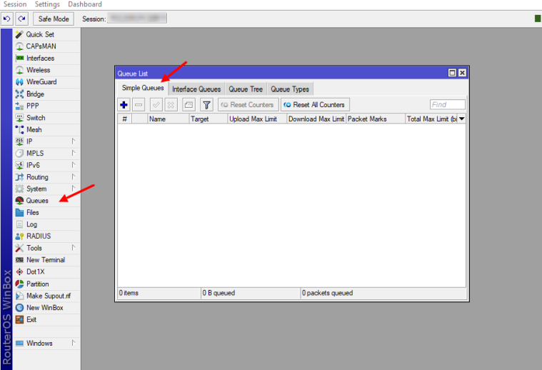
Task: Add a new simple queue with plus icon
Action: (x=124, y=104)
